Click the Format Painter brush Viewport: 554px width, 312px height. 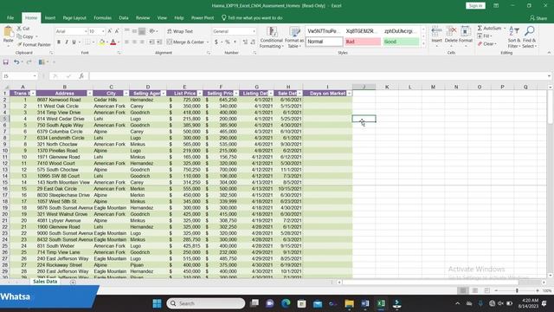pyautogui.click(x=20, y=44)
